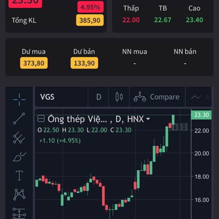Select the XABCD pattern tool
This screenshot has height=219, width=219.
[x=19, y=195]
